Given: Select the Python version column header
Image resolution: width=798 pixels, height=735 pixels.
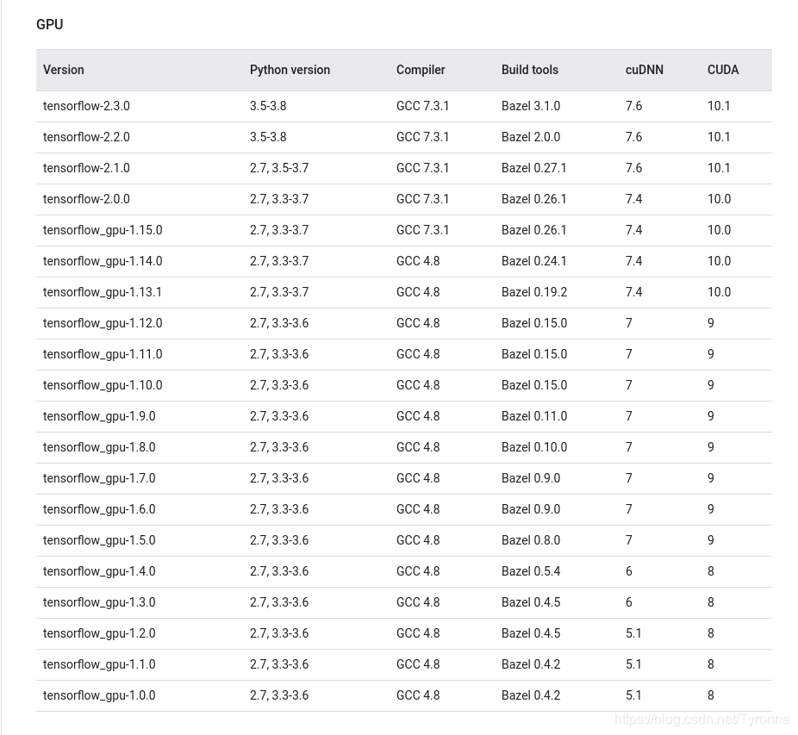Looking at the screenshot, I should pyautogui.click(x=290, y=70).
